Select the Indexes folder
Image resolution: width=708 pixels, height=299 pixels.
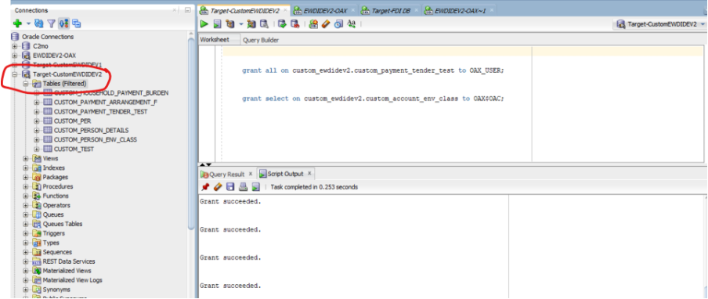tap(53, 168)
